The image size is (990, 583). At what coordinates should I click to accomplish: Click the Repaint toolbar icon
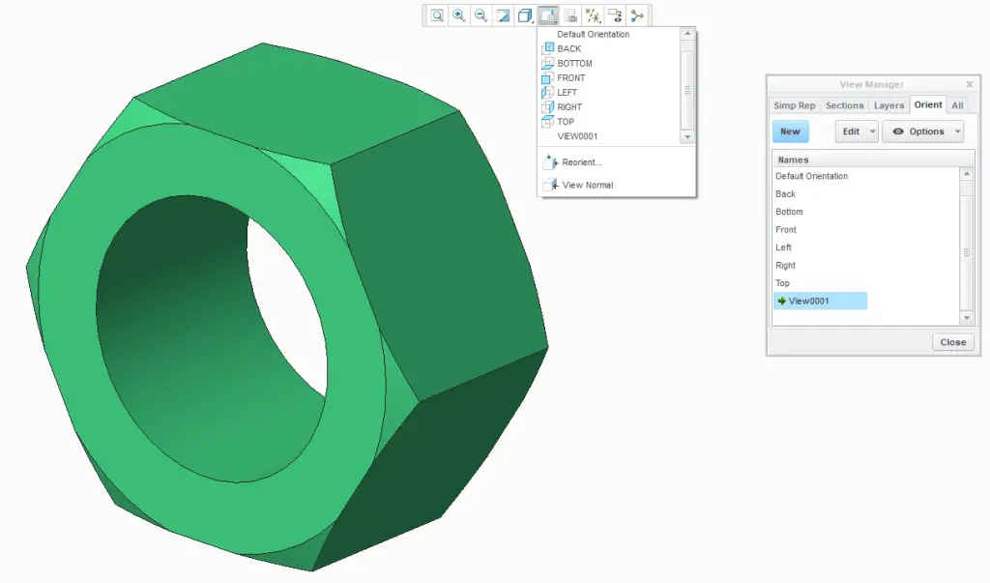[x=502, y=15]
